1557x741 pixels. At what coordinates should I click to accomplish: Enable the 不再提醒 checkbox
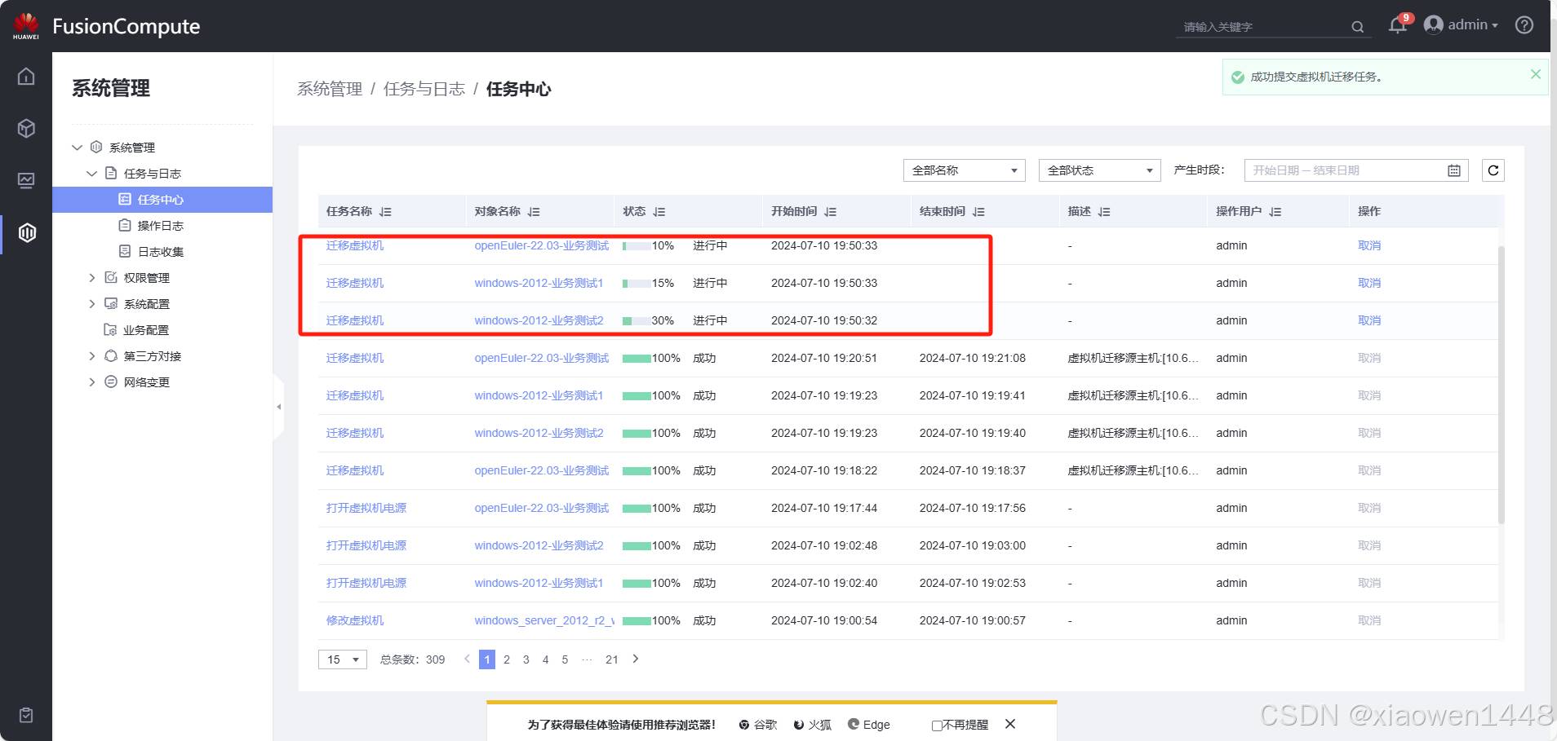point(937,726)
